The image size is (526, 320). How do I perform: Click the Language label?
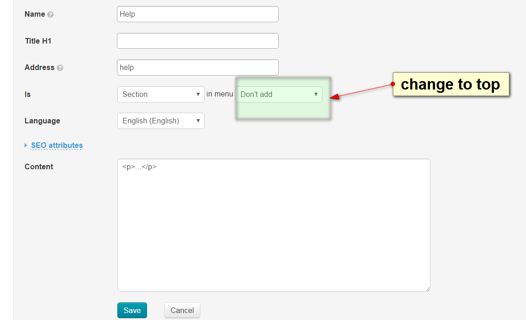click(42, 121)
